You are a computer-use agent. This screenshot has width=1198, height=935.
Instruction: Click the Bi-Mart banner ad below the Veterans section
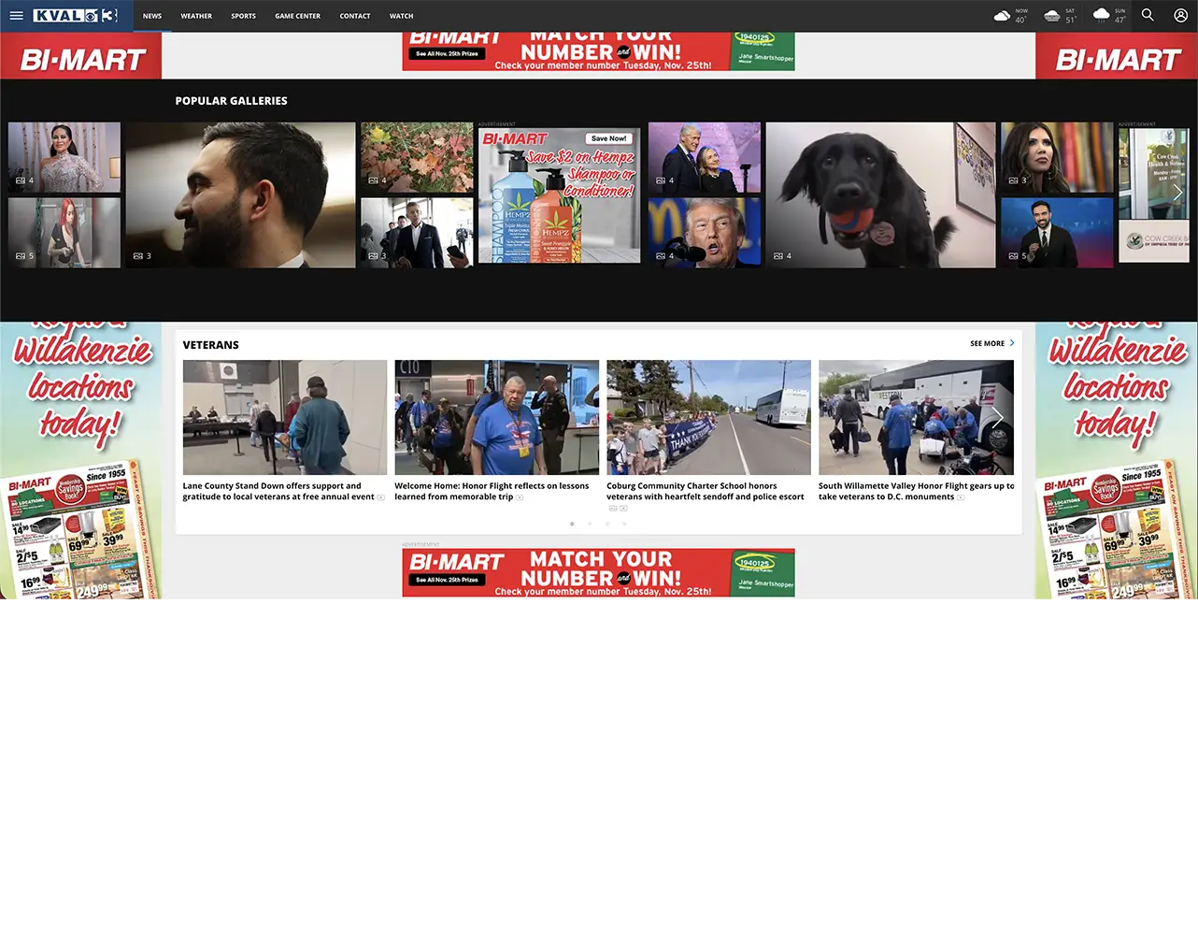point(599,573)
